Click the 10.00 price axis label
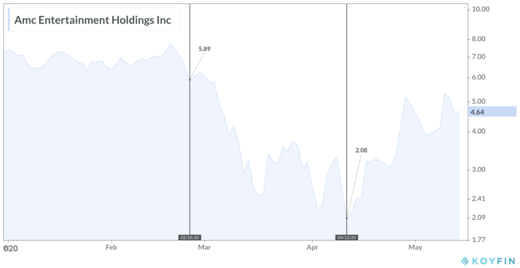Viewport: 520px width, 268px height. 480,9
